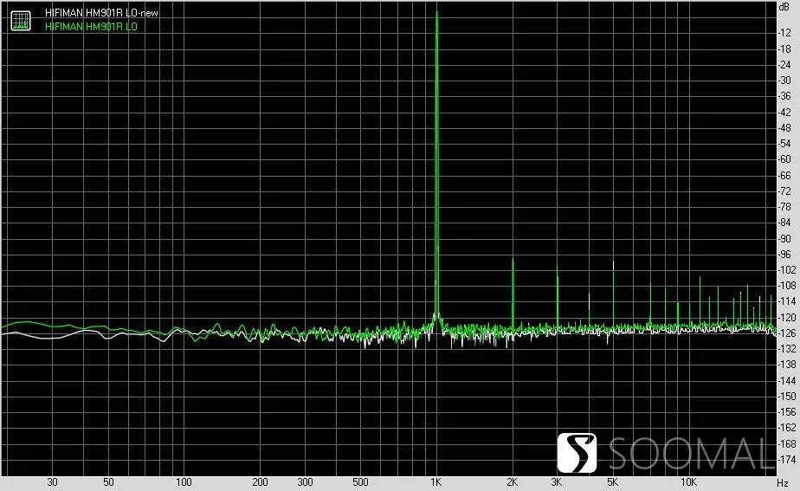The image size is (800, 491).
Task: Click the spectrum graph icon in the legend
Action: pos(21,20)
